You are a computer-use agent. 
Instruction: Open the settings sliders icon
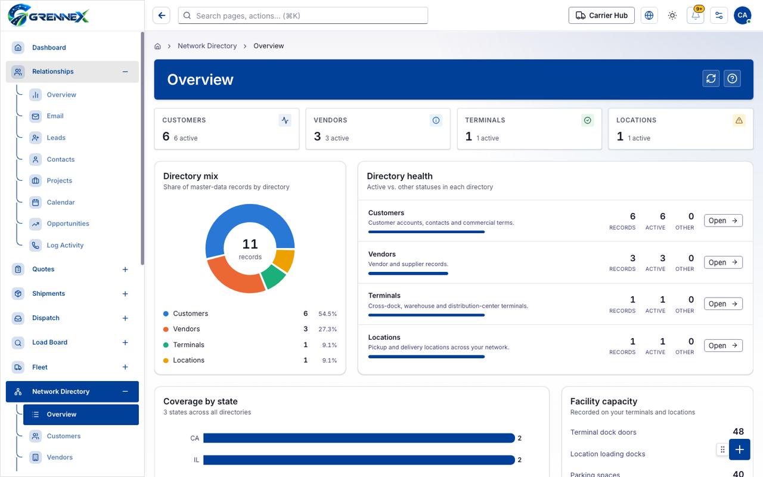point(719,16)
